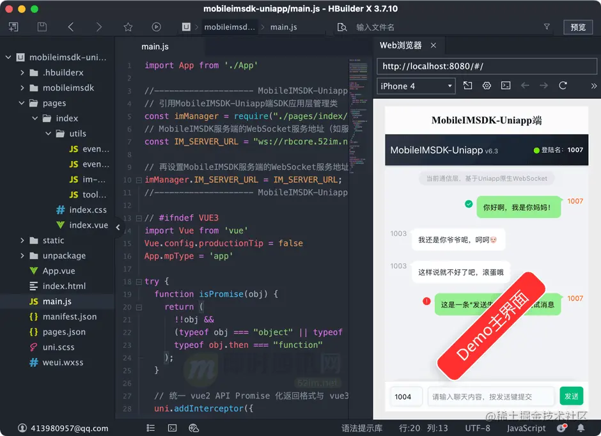This screenshot has width=601, height=436.
Task: Reload the web browser preview
Action: pyautogui.click(x=563, y=86)
